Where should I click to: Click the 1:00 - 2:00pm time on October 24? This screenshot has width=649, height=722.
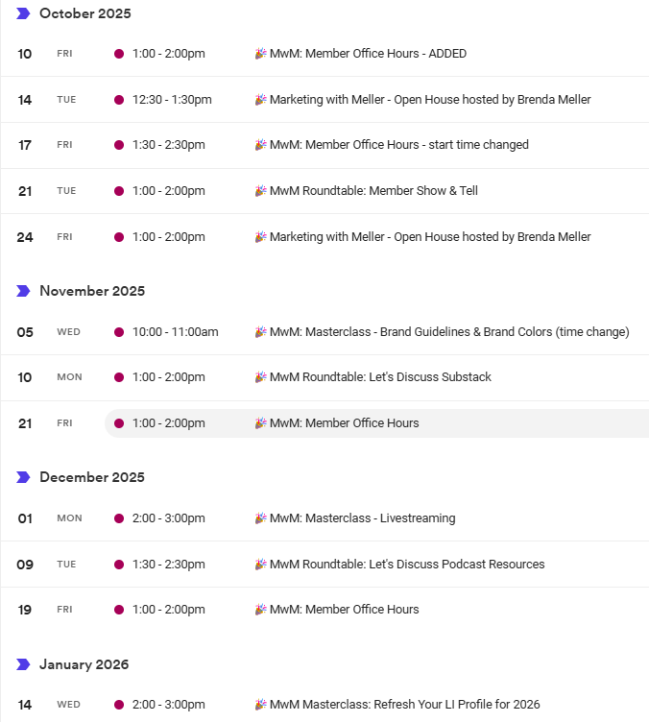(x=168, y=237)
